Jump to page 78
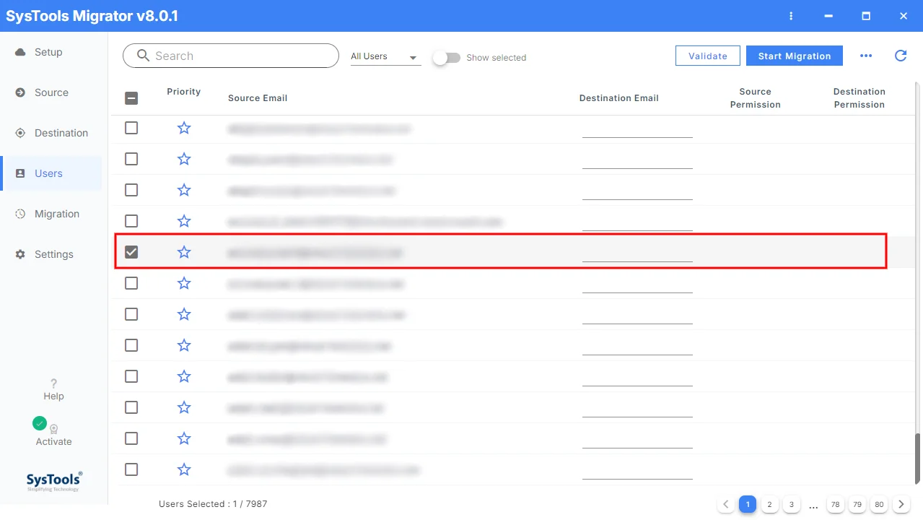The image size is (923, 520). coord(836,504)
